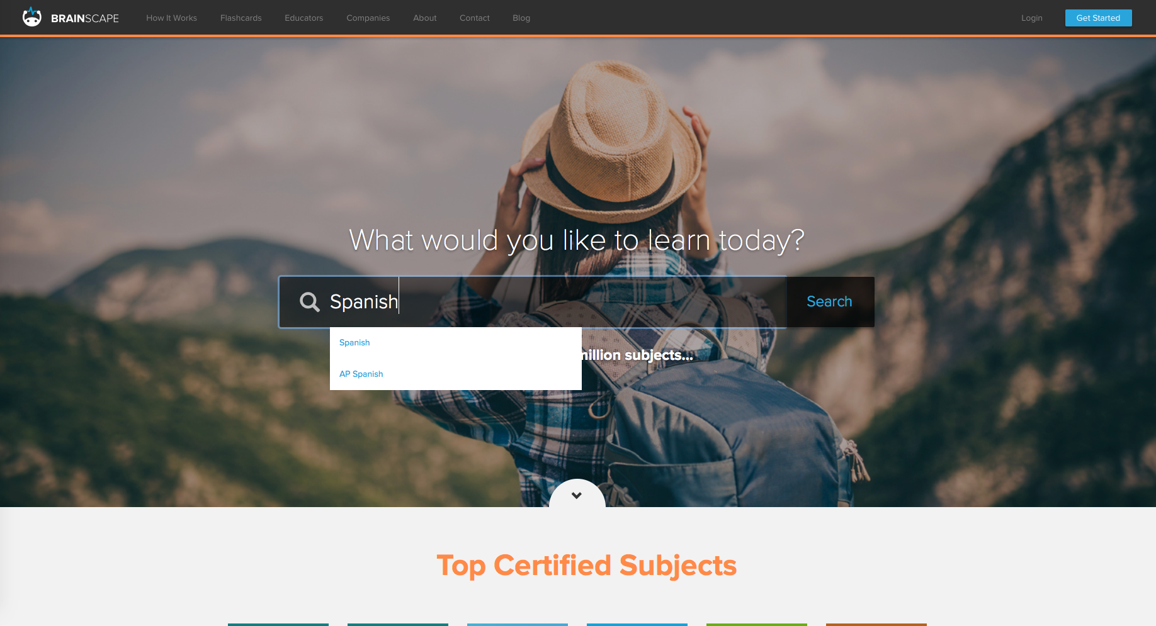Click the orange subject card strip

click(876, 624)
